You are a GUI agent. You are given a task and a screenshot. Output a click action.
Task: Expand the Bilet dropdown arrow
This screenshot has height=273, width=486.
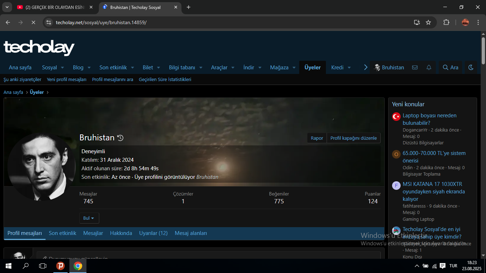158,68
